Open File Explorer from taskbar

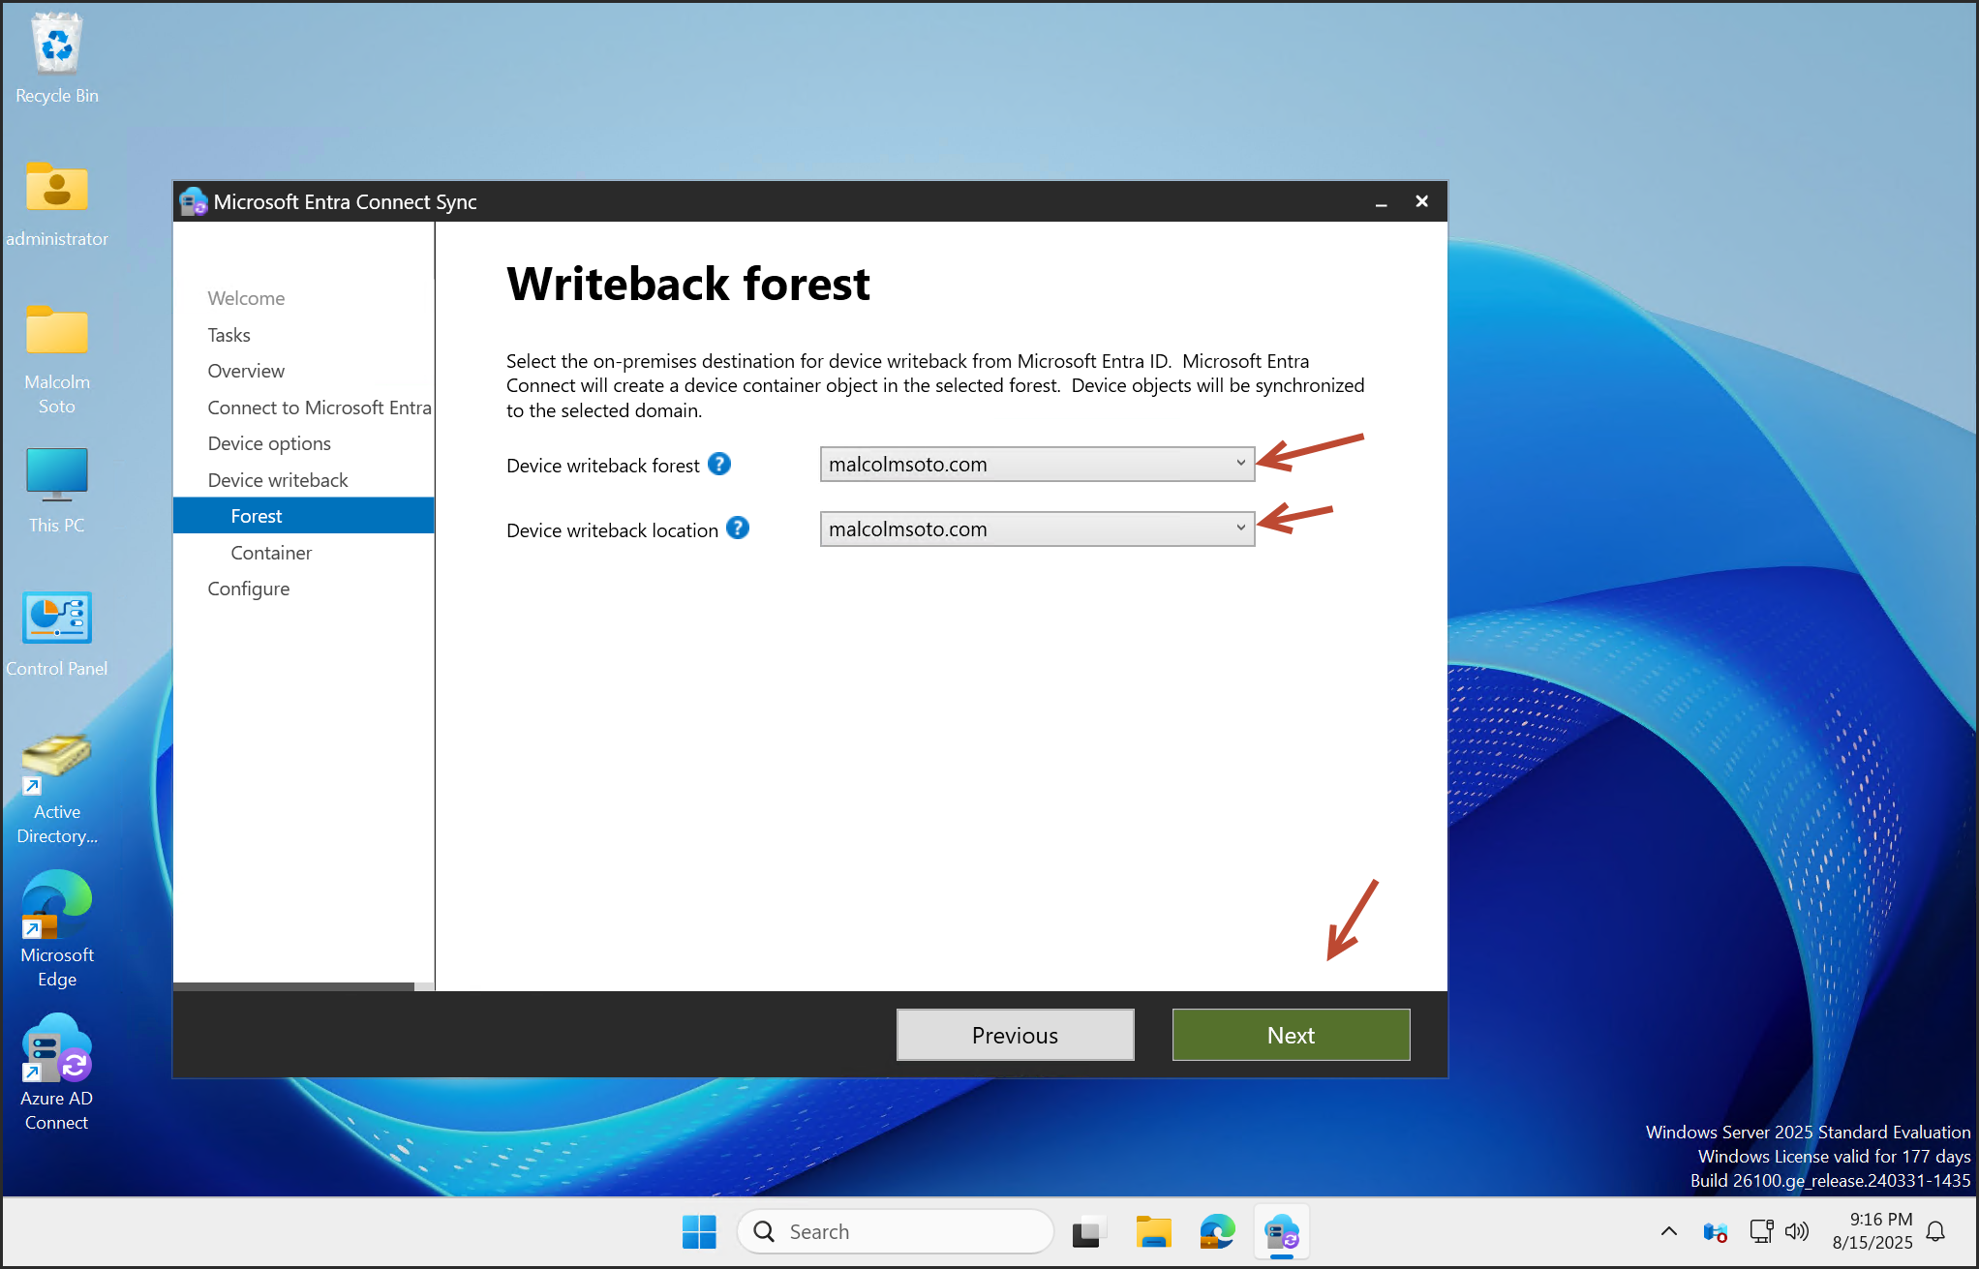click(1152, 1232)
